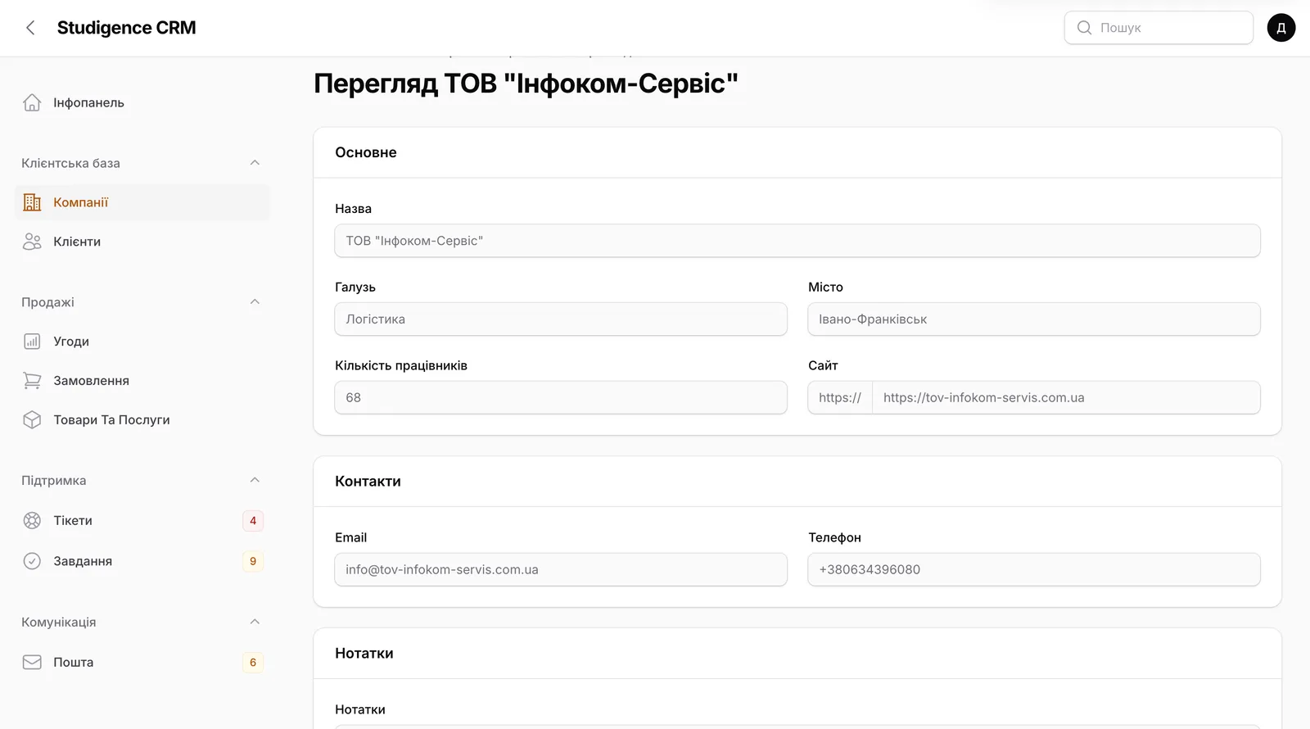Click the Завдання badge showing 9
1310x729 pixels.
tap(253, 561)
